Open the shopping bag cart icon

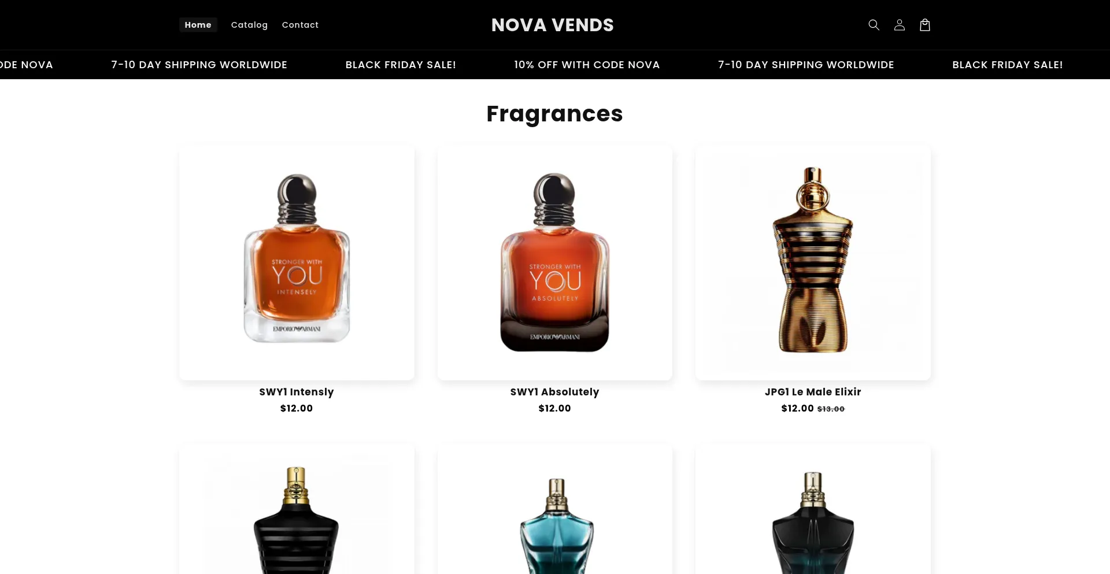(x=924, y=25)
